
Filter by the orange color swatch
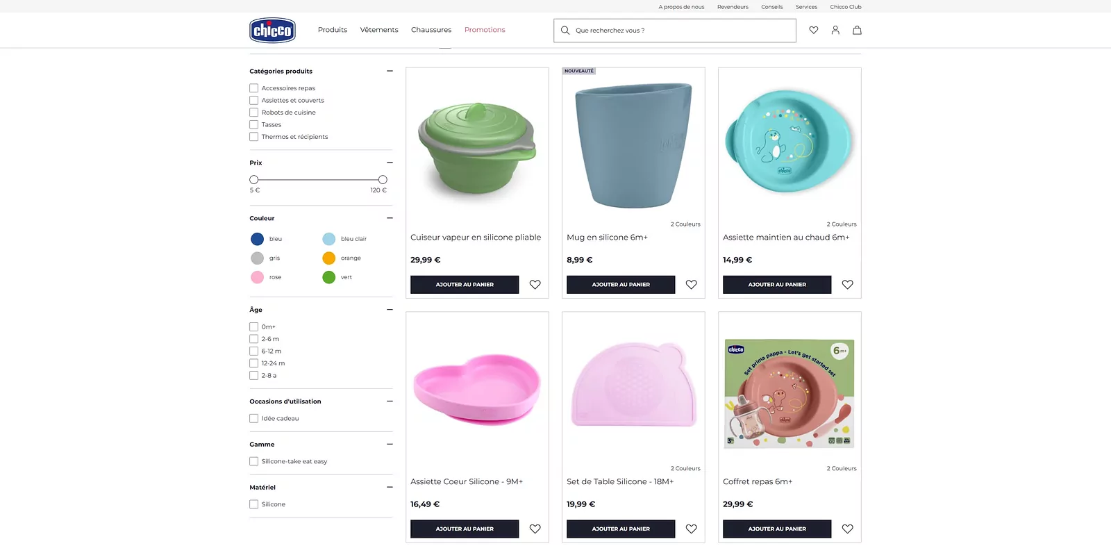click(x=329, y=258)
